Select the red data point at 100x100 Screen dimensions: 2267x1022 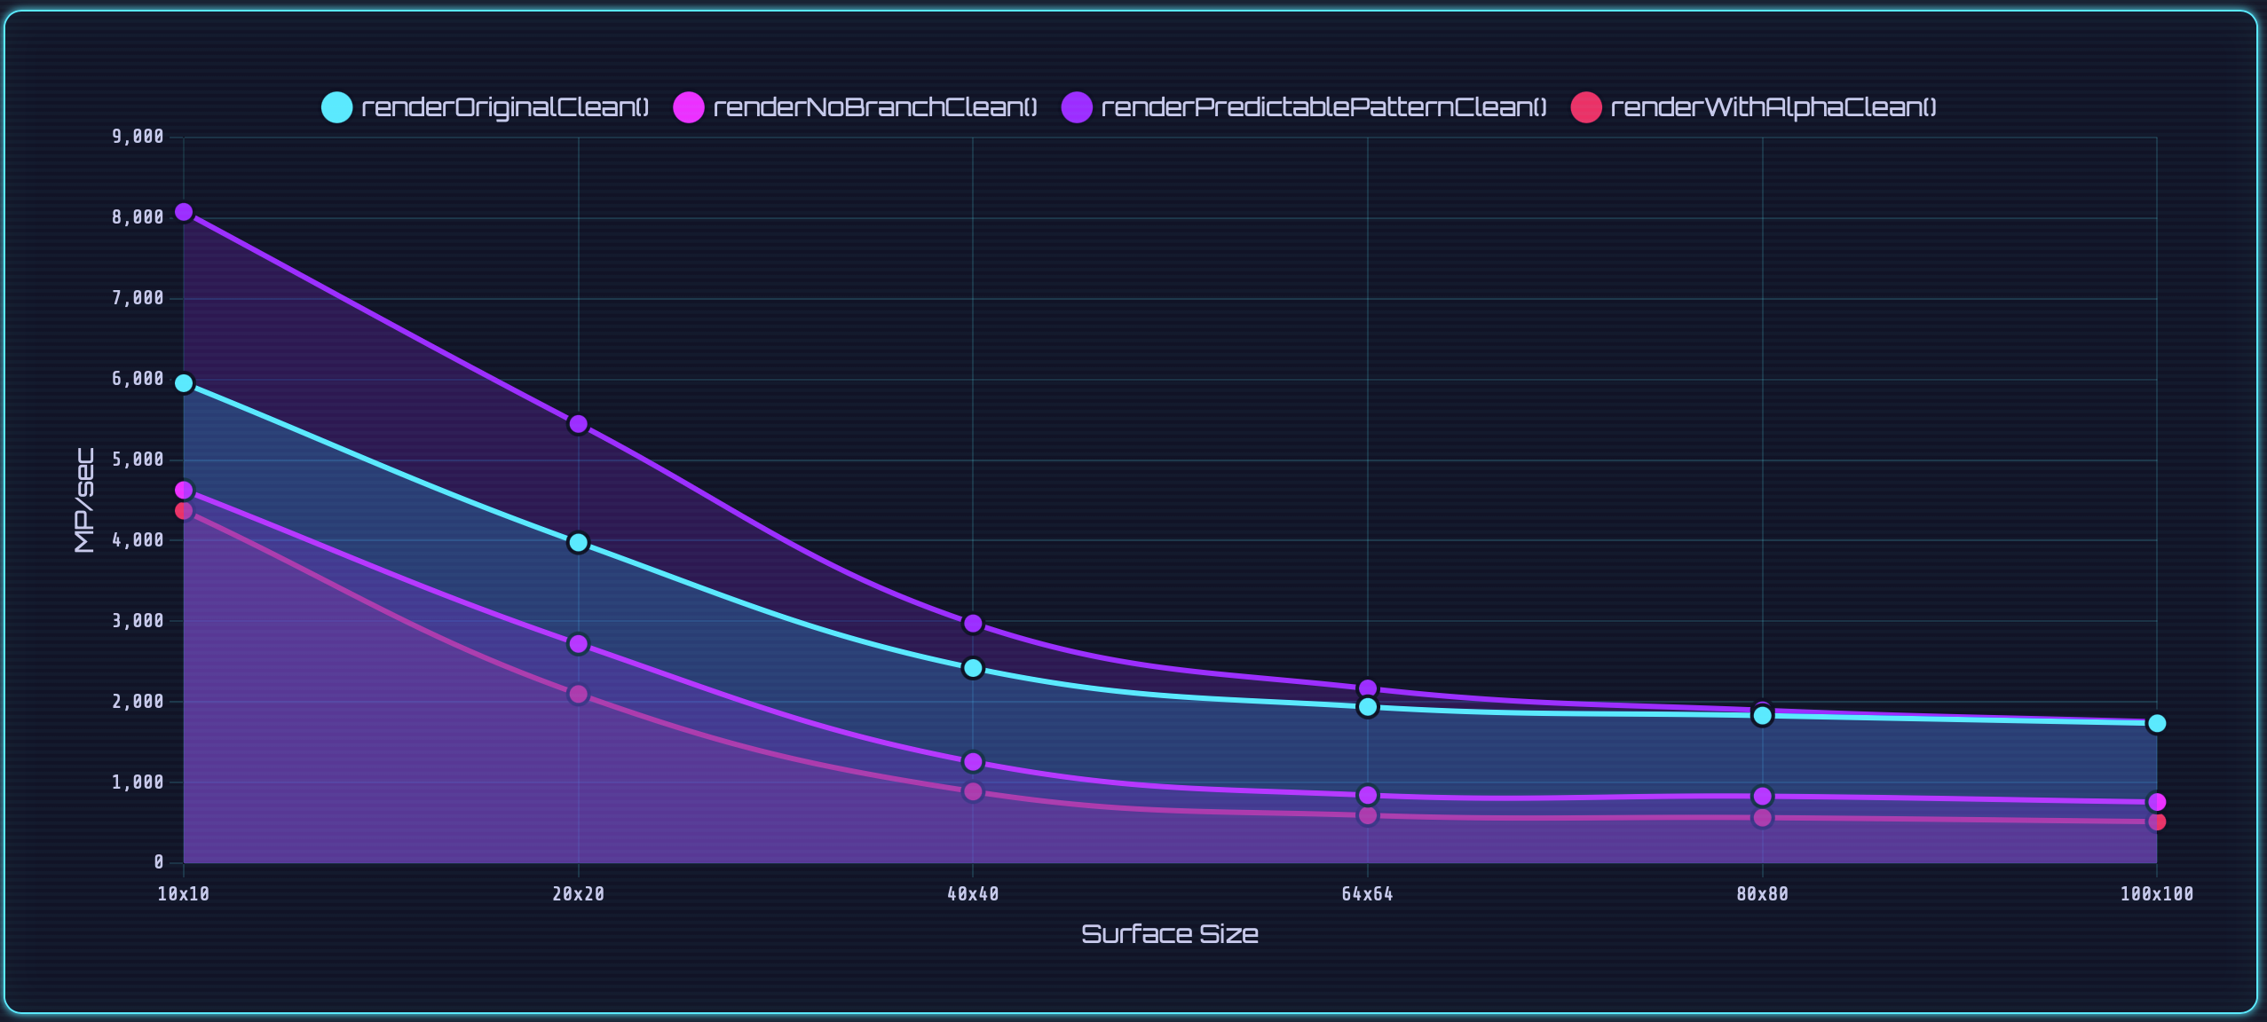pos(2155,822)
